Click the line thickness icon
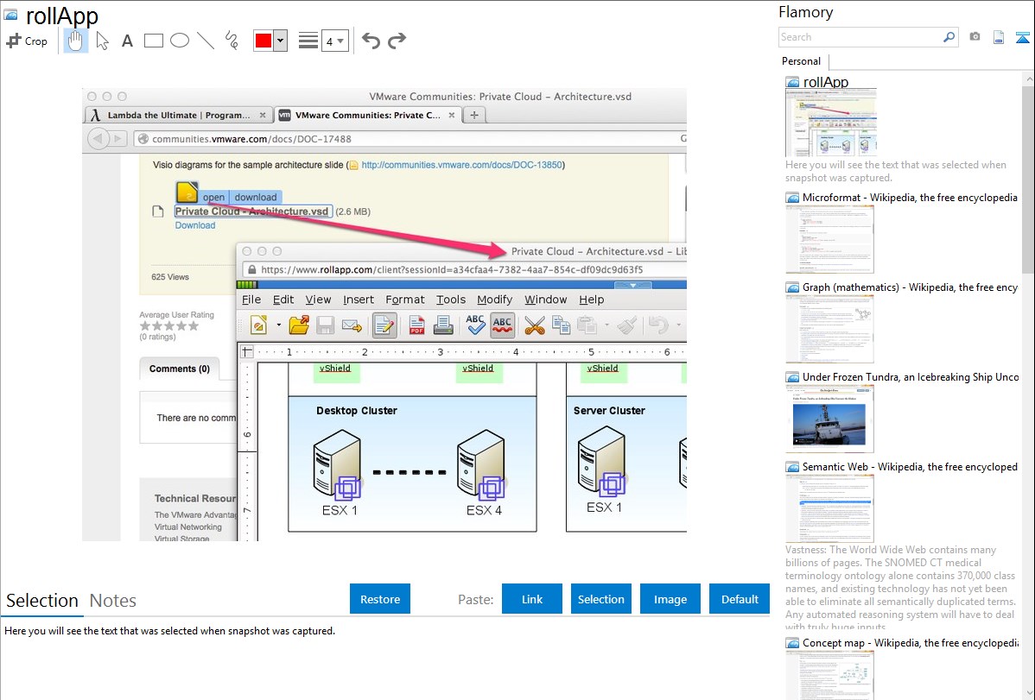Screen dimensions: 1035x700 (308, 41)
